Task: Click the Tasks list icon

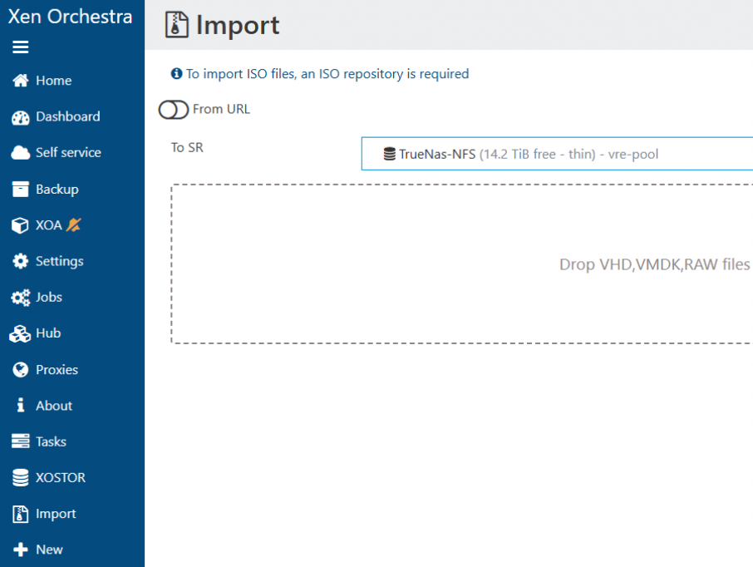Action: click(20, 441)
